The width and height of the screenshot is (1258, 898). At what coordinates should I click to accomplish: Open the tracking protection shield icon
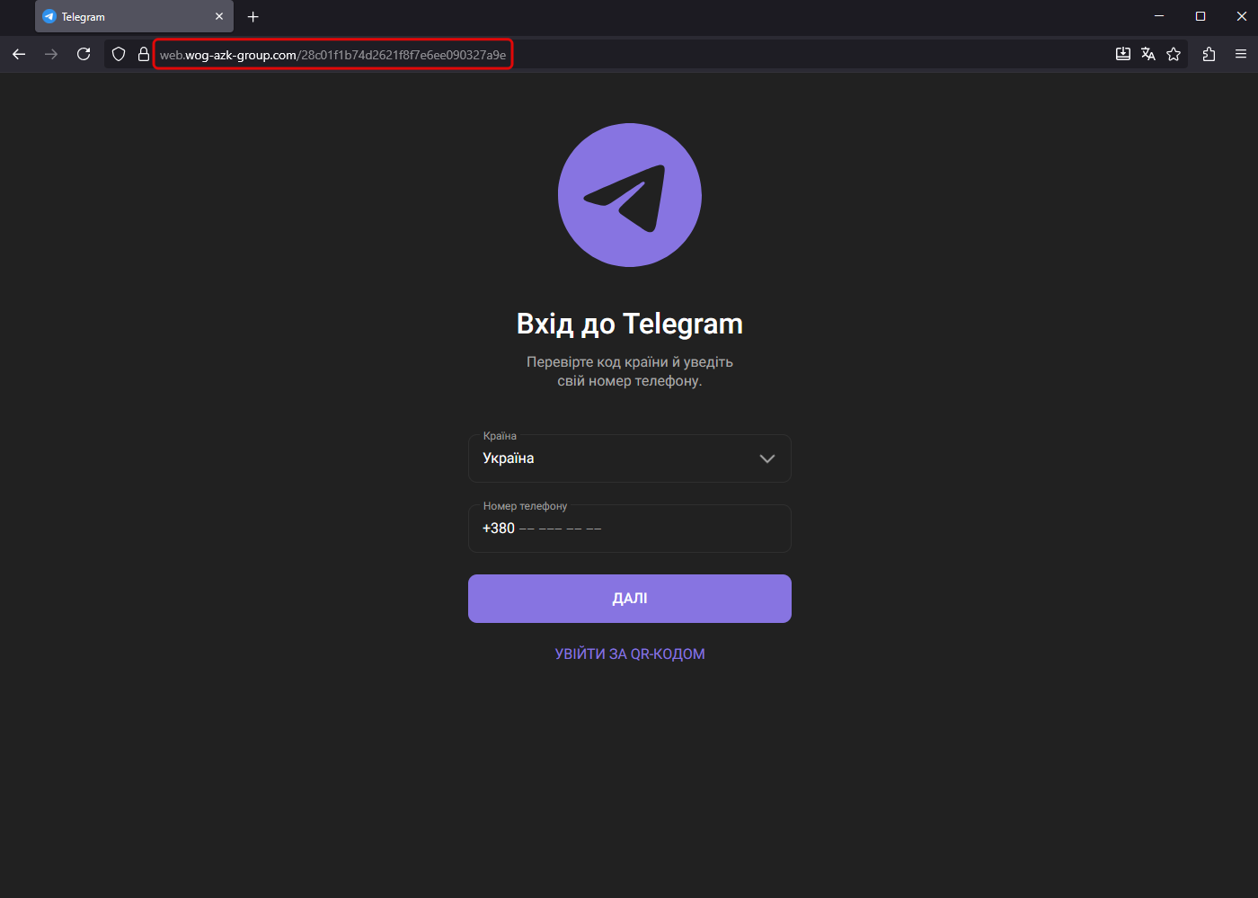(x=119, y=55)
